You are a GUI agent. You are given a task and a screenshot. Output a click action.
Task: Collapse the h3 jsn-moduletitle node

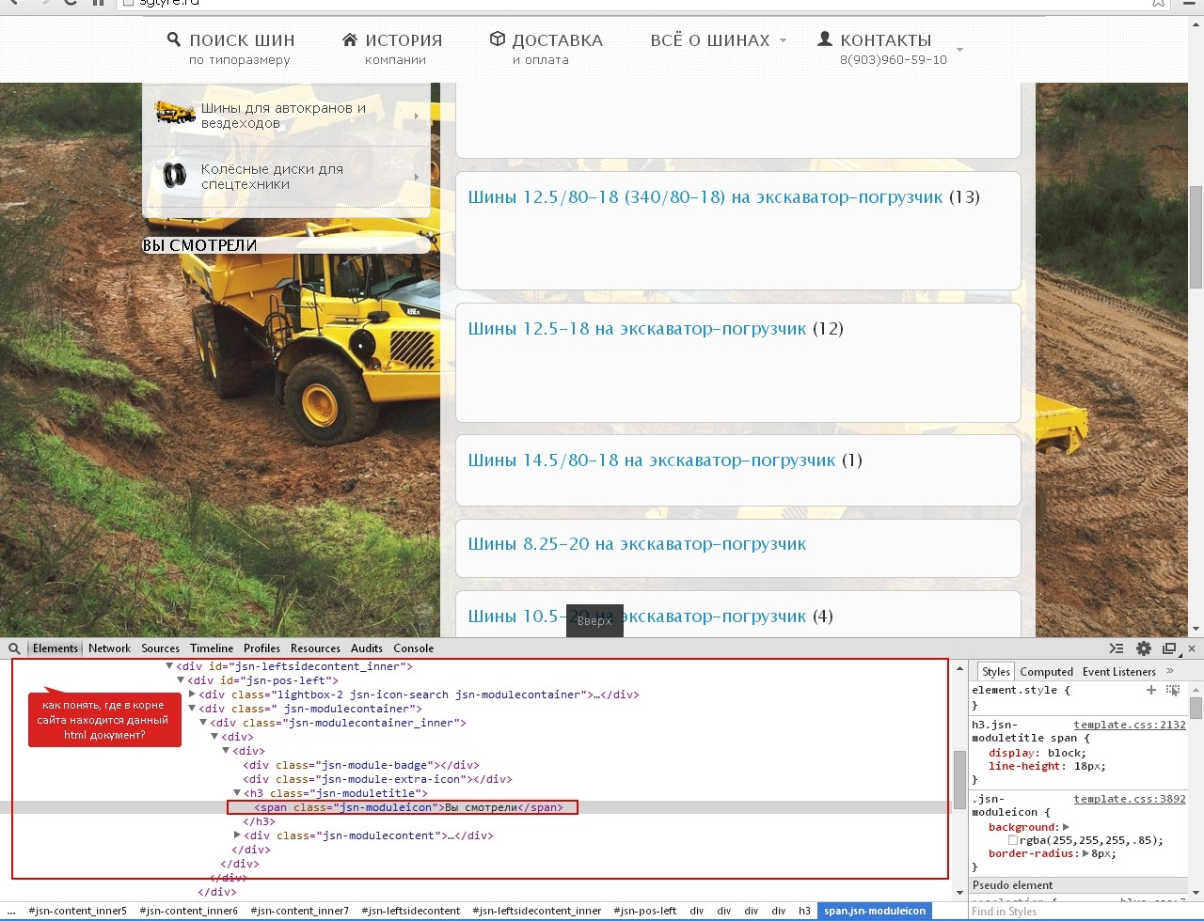click(237, 793)
